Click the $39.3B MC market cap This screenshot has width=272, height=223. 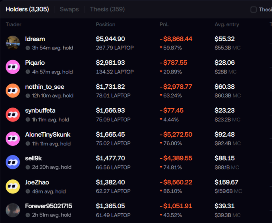(228, 215)
